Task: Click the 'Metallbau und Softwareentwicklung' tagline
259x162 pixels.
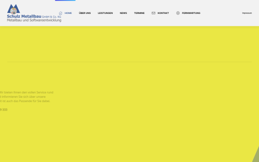Action: pyautogui.click(x=34, y=20)
